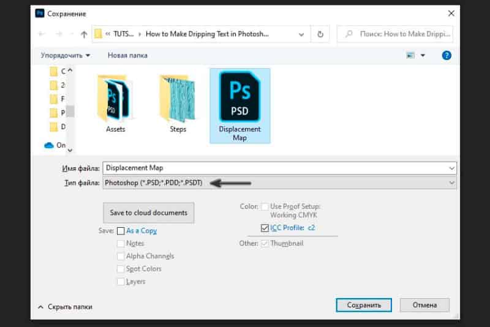The width and height of the screenshot is (490, 327).
Task: Go up one folder level
Action: coord(84,34)
